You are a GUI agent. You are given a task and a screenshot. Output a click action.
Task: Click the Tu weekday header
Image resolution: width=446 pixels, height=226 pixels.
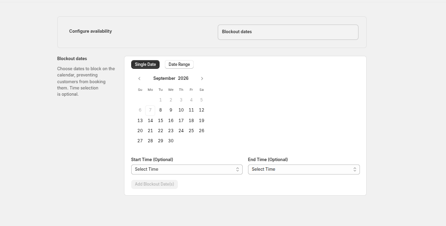point(161,90)
